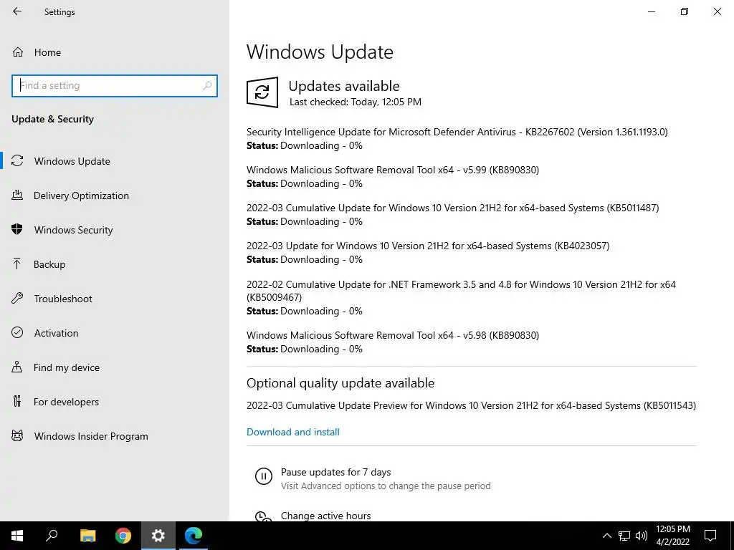Viewport: 734px width, 550px height.
Task: Click Change active hours option
Action: pyautogui.click(x=326, y=516)
